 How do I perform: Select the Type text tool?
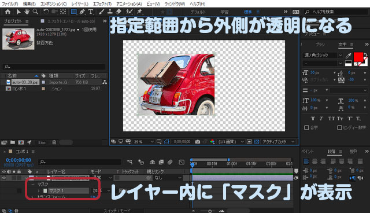coord(91,12)
